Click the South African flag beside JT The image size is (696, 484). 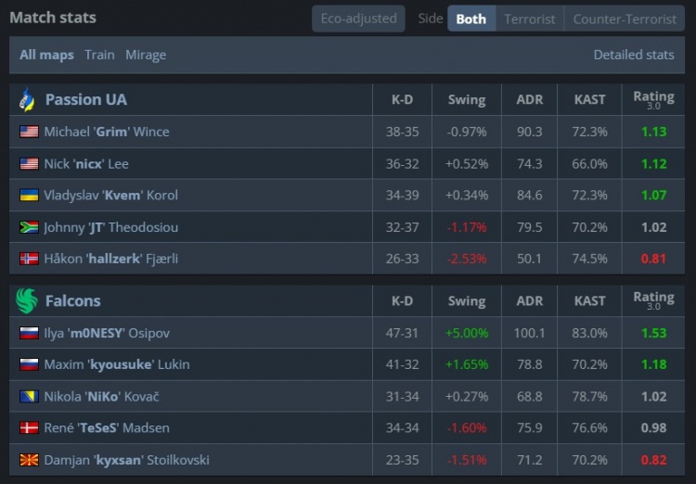tap(29, 227)
